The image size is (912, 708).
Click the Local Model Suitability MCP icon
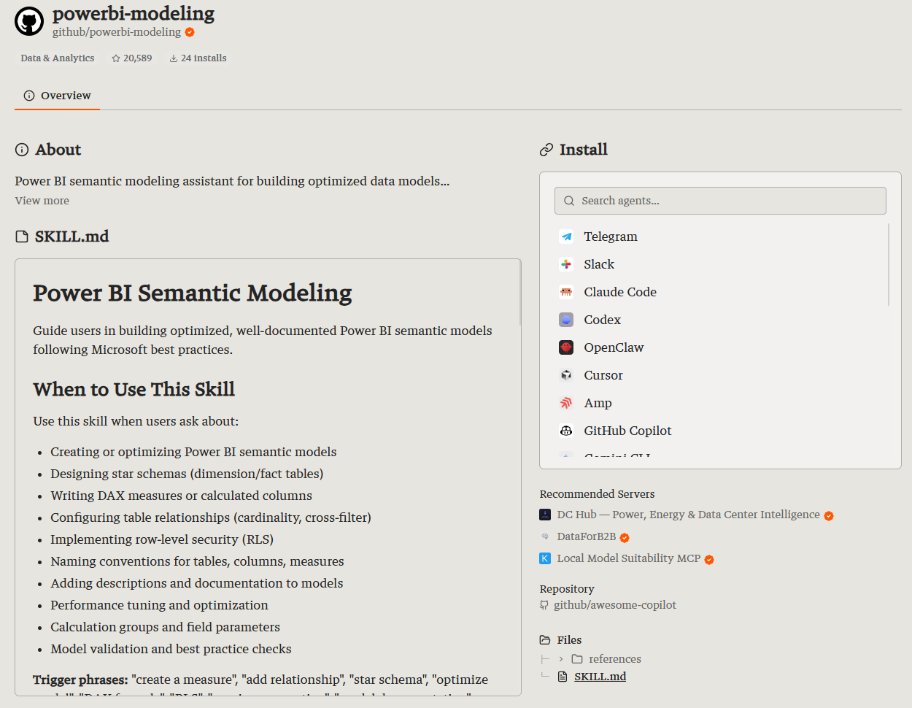pyautogui.click(x=545, y=558)
